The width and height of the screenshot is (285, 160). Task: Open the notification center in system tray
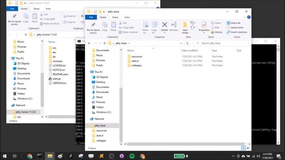pos(279,156)
